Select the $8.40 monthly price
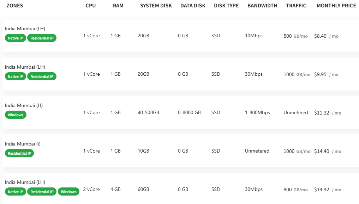This screenshot has width=359, height=204. (320, 36)
